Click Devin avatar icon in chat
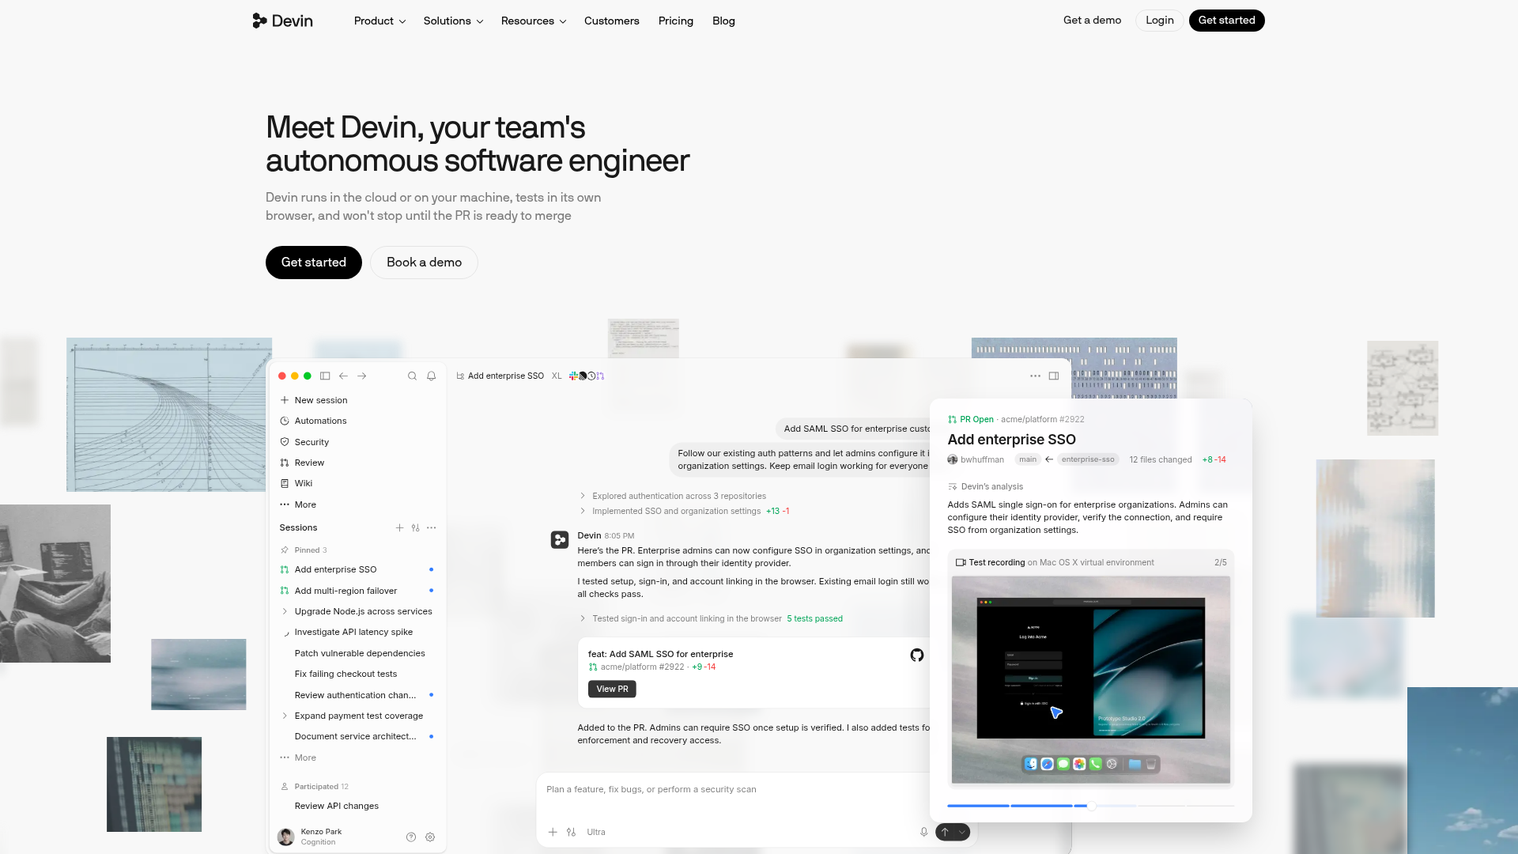 (560, 540)
